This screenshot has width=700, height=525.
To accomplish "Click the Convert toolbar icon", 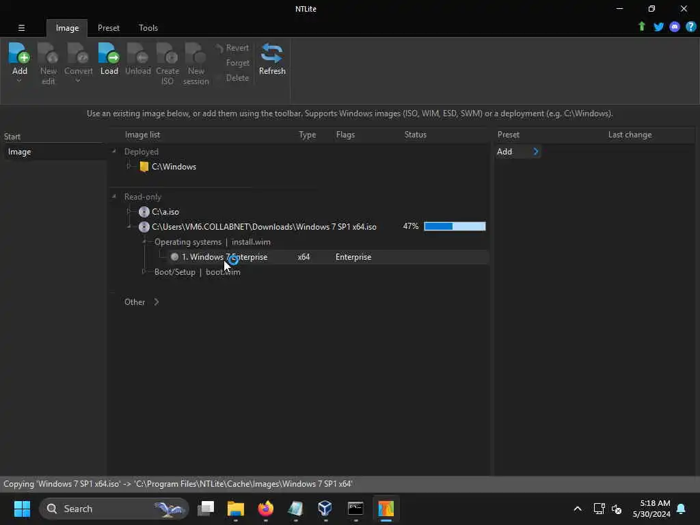I will (78, 53).
